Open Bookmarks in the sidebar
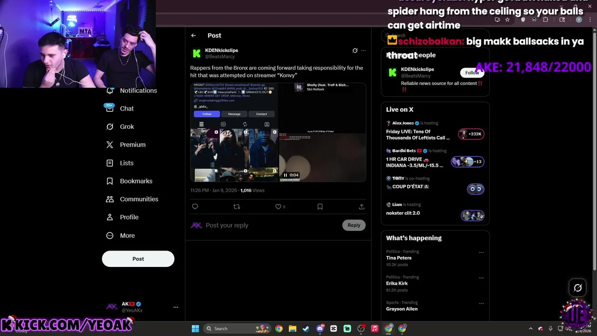Screen dimensions: 597x336 tap(129, 181)
